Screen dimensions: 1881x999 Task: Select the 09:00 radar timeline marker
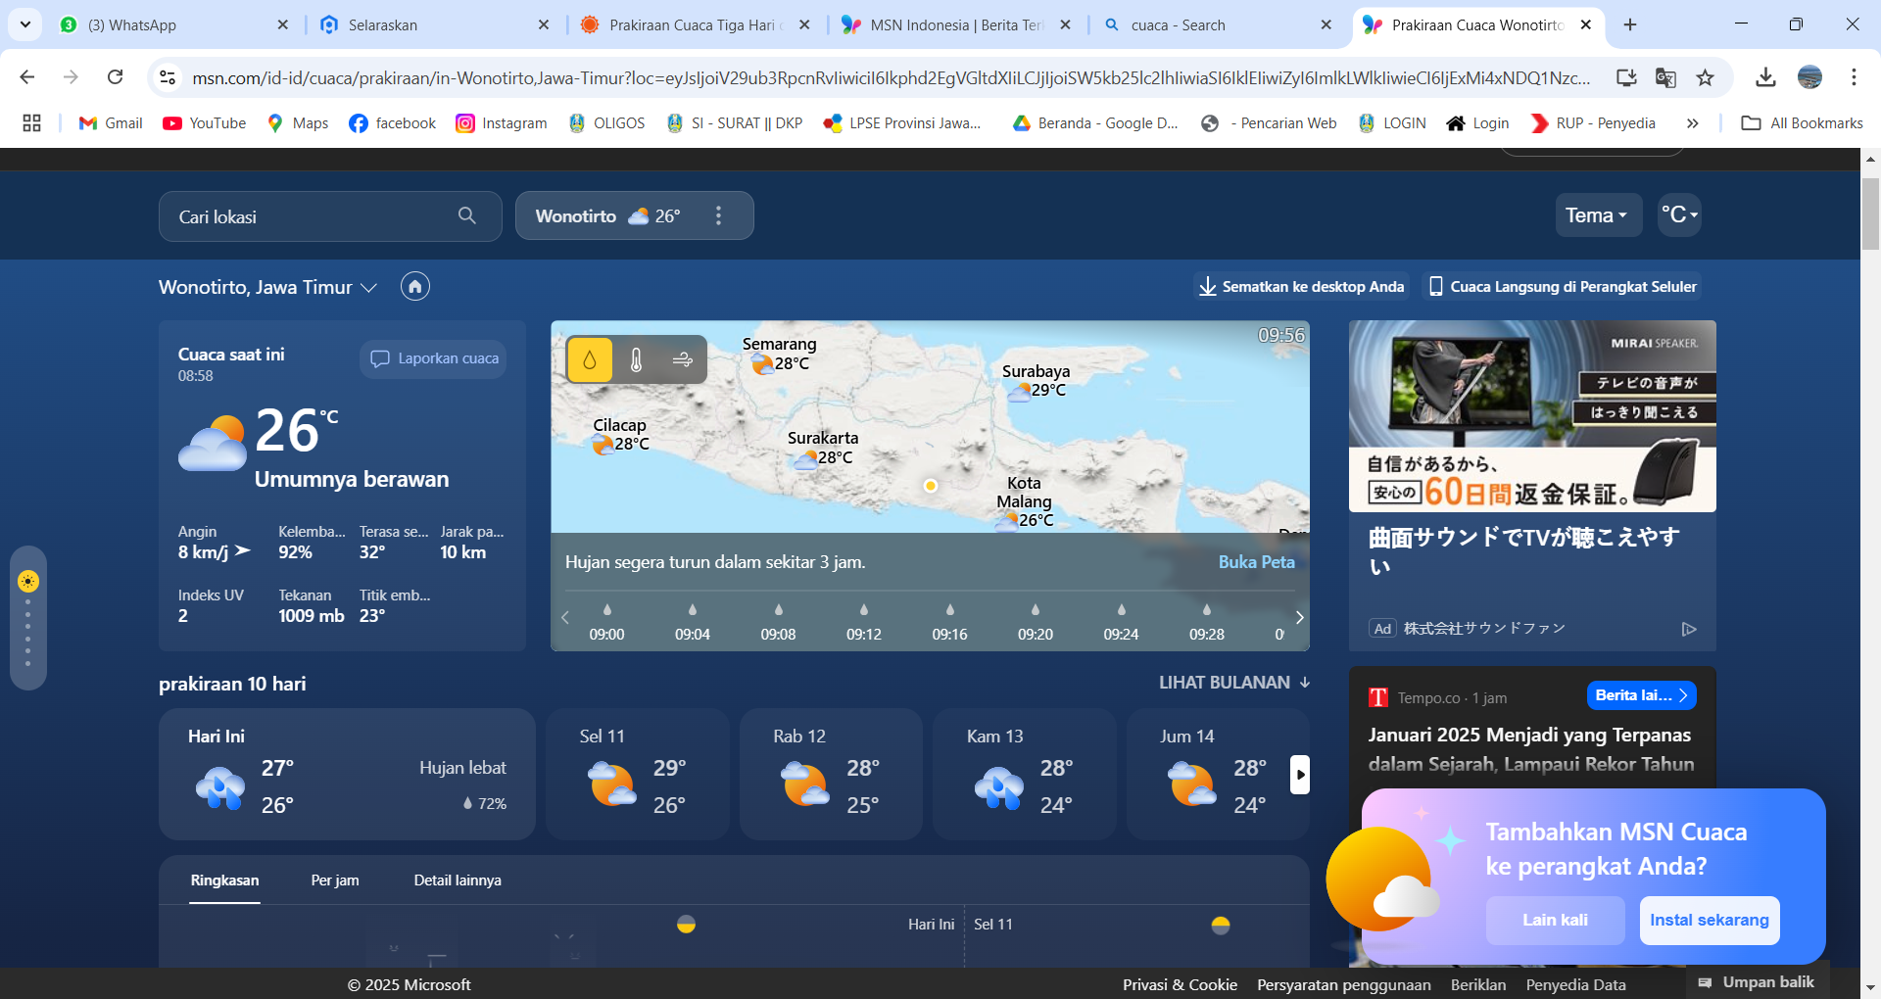606,623
